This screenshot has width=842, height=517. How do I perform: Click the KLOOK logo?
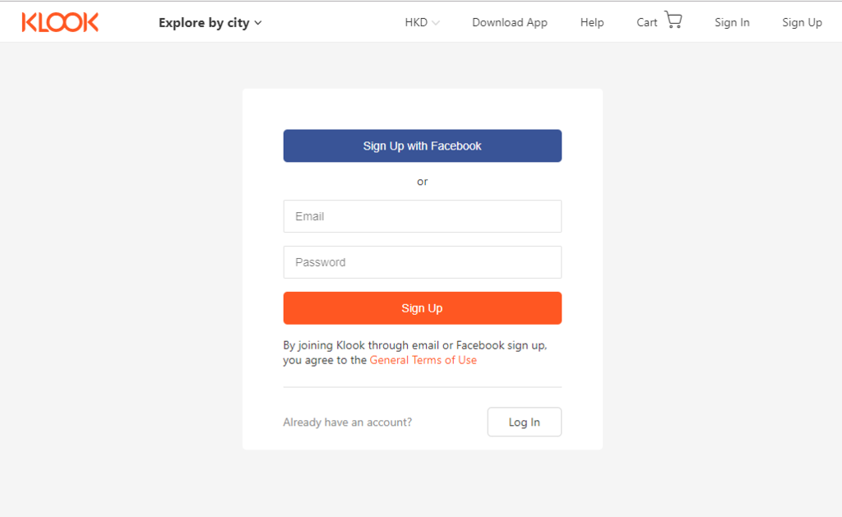click(60, 22)
